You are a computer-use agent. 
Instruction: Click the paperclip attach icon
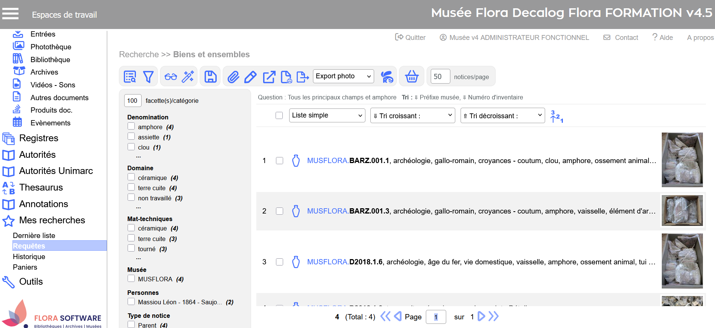point(233,77)
